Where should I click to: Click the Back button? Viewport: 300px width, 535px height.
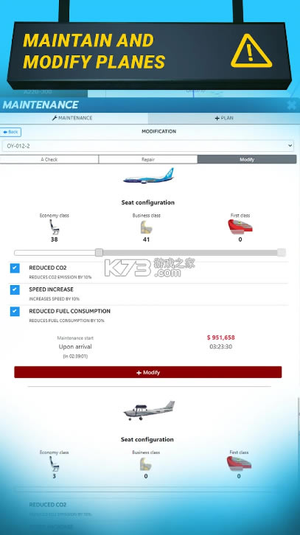pos(10,132)
